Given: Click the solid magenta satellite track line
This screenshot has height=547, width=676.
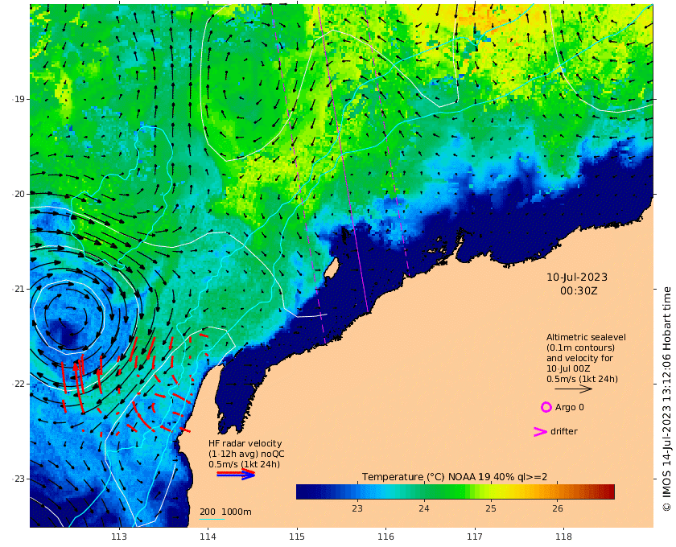Looking at the screenshot, I should [x=343, y=158].
